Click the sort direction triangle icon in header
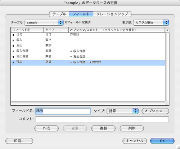The width and height of the screenshot is (180, 149). (167, 30)
